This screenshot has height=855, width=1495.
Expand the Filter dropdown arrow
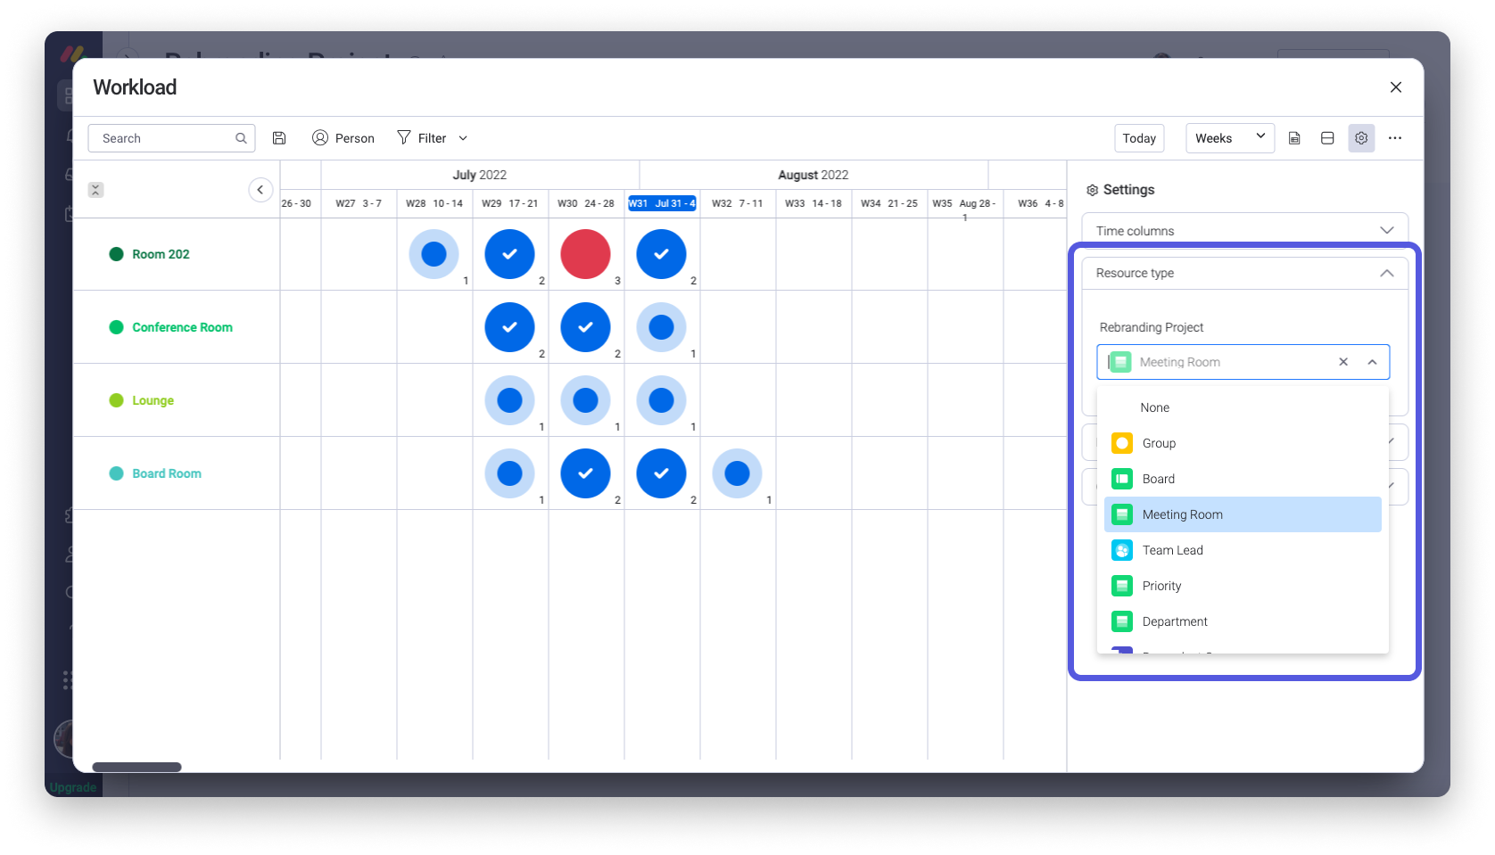pos(463,138)
